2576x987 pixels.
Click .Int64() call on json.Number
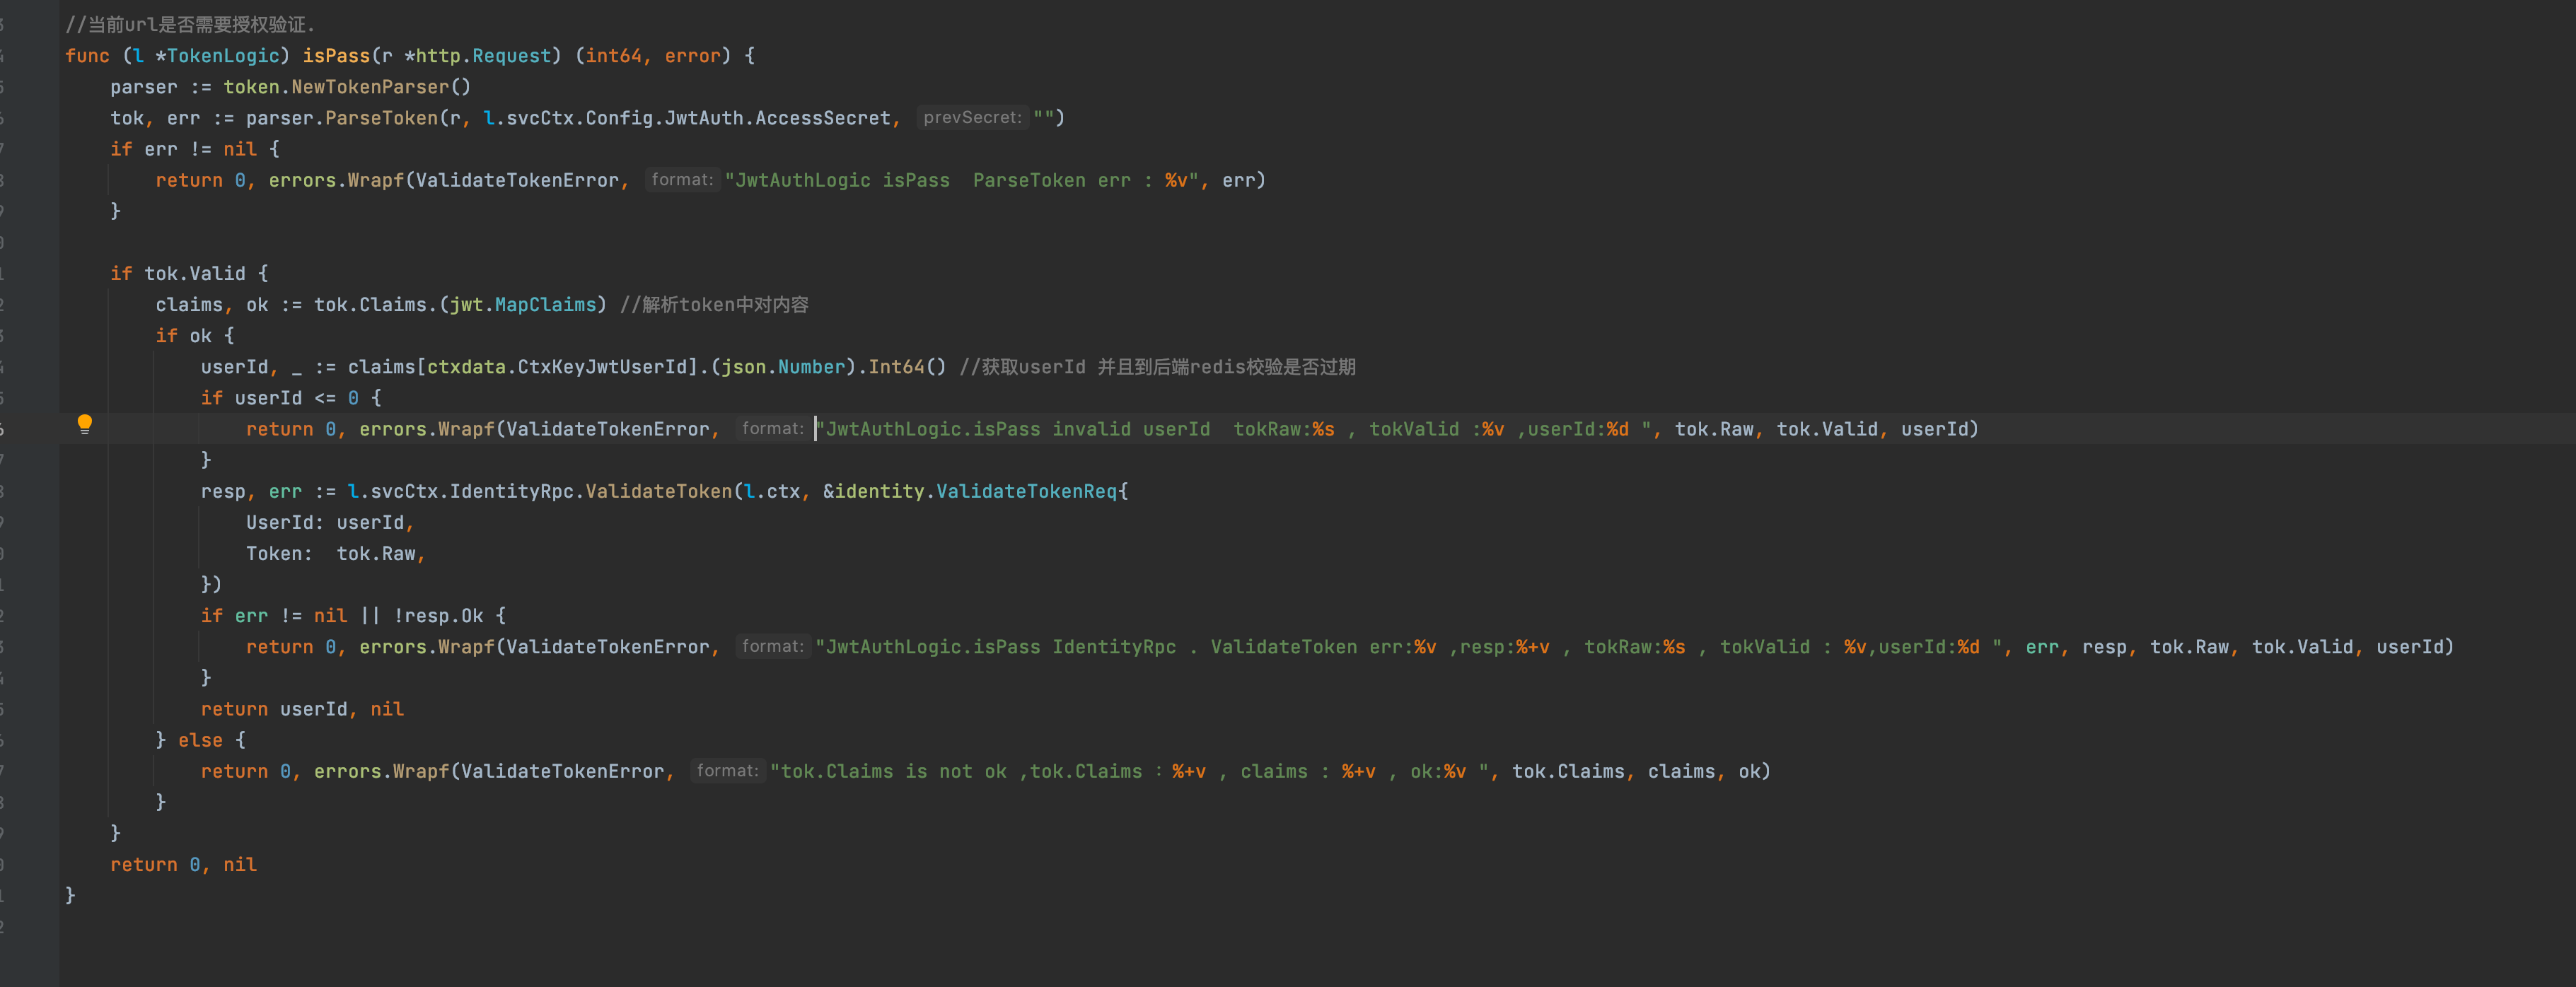click(901, 367)
